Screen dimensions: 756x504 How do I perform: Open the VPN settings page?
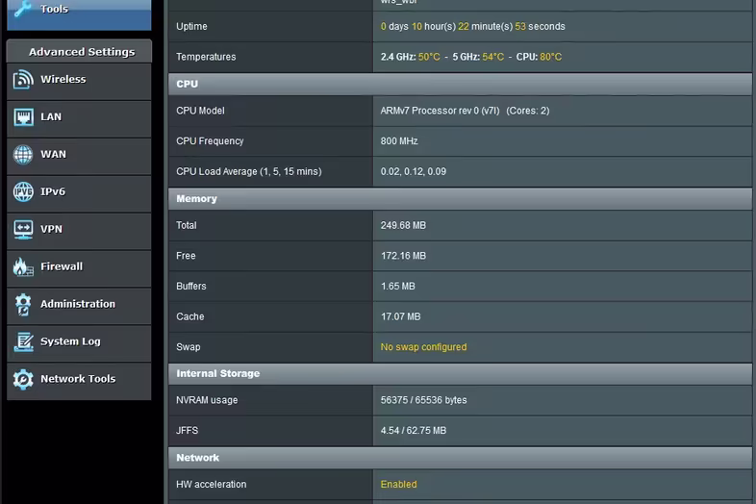[79, 230]
